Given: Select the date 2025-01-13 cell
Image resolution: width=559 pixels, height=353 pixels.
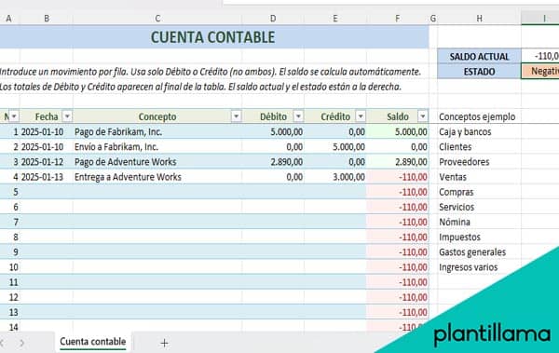Looking at the screenshot, I should [x=47, y=177].
